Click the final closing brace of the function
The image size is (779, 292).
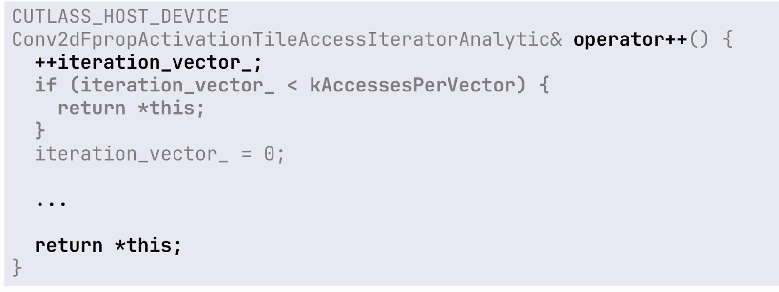click(17, 268)
